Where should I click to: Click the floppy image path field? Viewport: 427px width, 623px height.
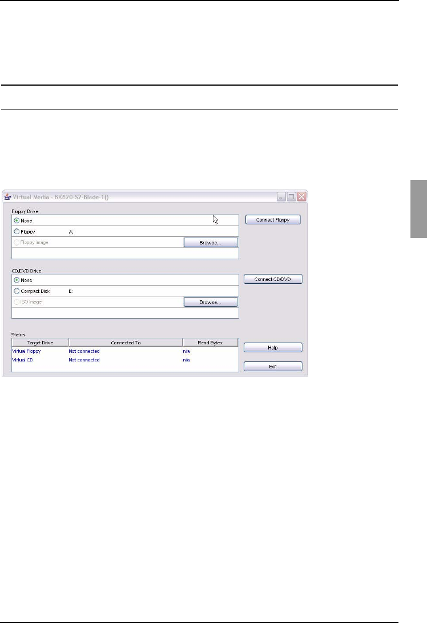(x=125, y=254)
